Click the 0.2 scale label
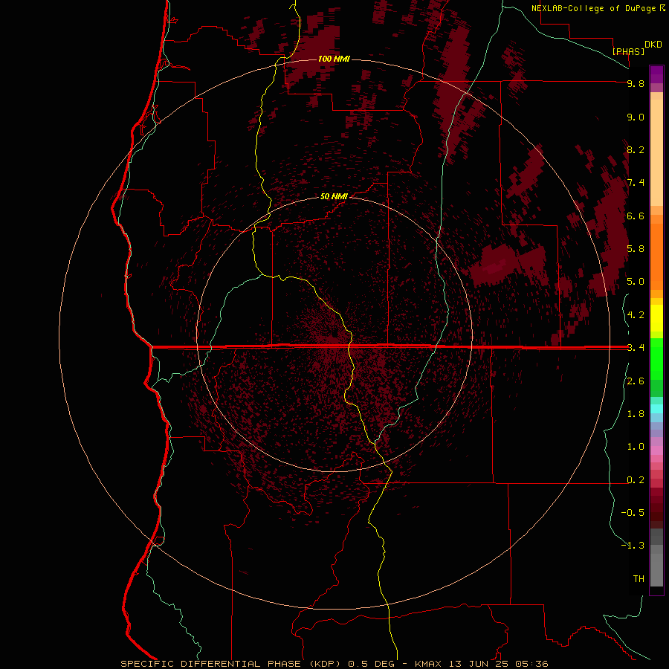 pyautogui.click(x=636, y=480)
